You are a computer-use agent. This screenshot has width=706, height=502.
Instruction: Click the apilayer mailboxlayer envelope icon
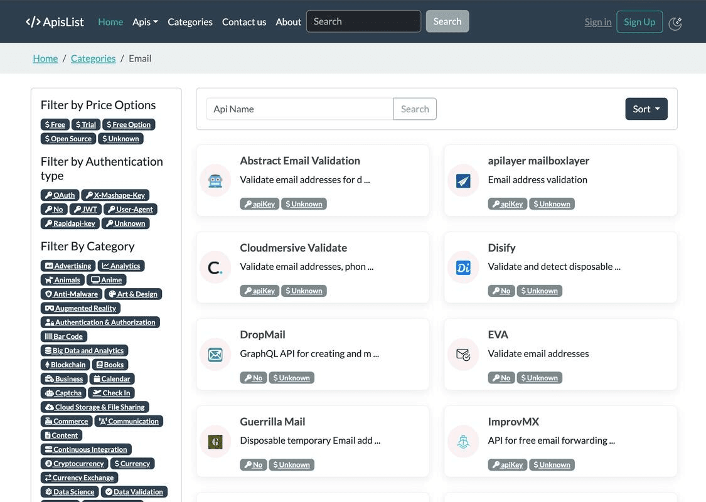[x=463, y=180]
